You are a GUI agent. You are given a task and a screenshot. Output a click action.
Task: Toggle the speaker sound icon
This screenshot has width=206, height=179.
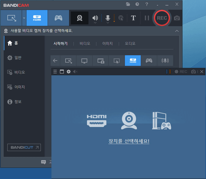(95, 18)
